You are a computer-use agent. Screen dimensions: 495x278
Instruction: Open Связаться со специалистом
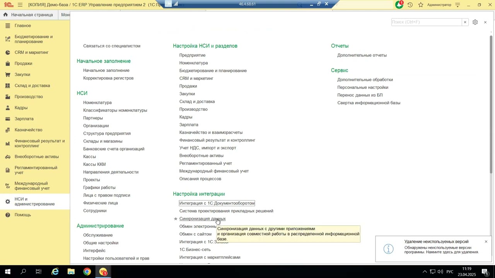pyautogui.click(x=112, y=46)
